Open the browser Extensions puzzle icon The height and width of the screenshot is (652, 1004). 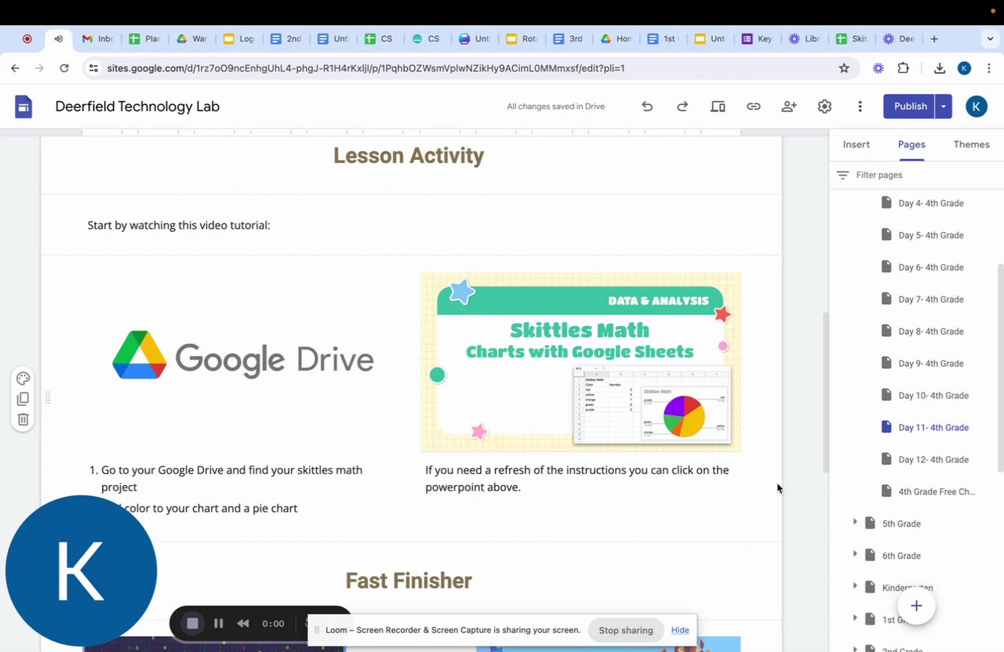coord(903,68)
